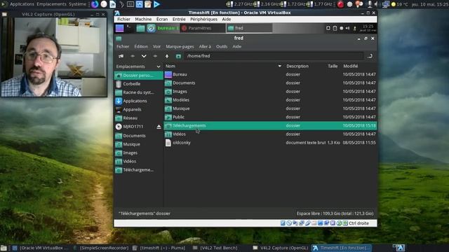449x252 pixels.
Task: Navigate forward with the right arrow
Action: [x=155, y=56]
